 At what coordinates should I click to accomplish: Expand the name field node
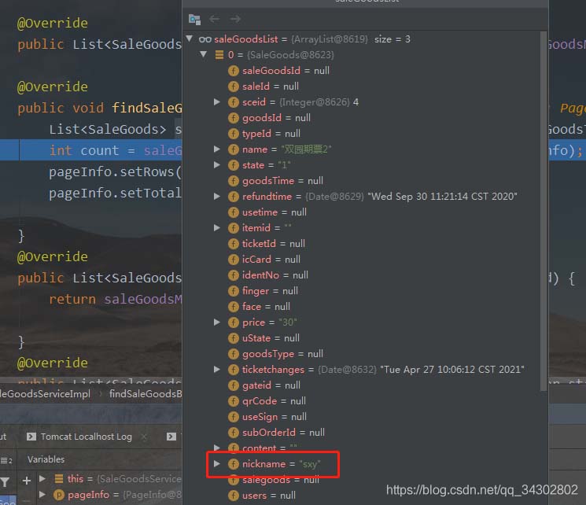pos(217,149)
